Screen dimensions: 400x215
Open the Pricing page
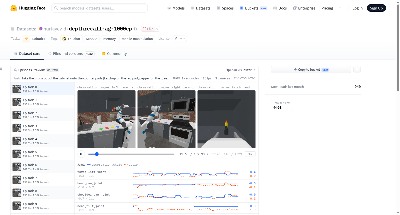(x=327, y=8)
